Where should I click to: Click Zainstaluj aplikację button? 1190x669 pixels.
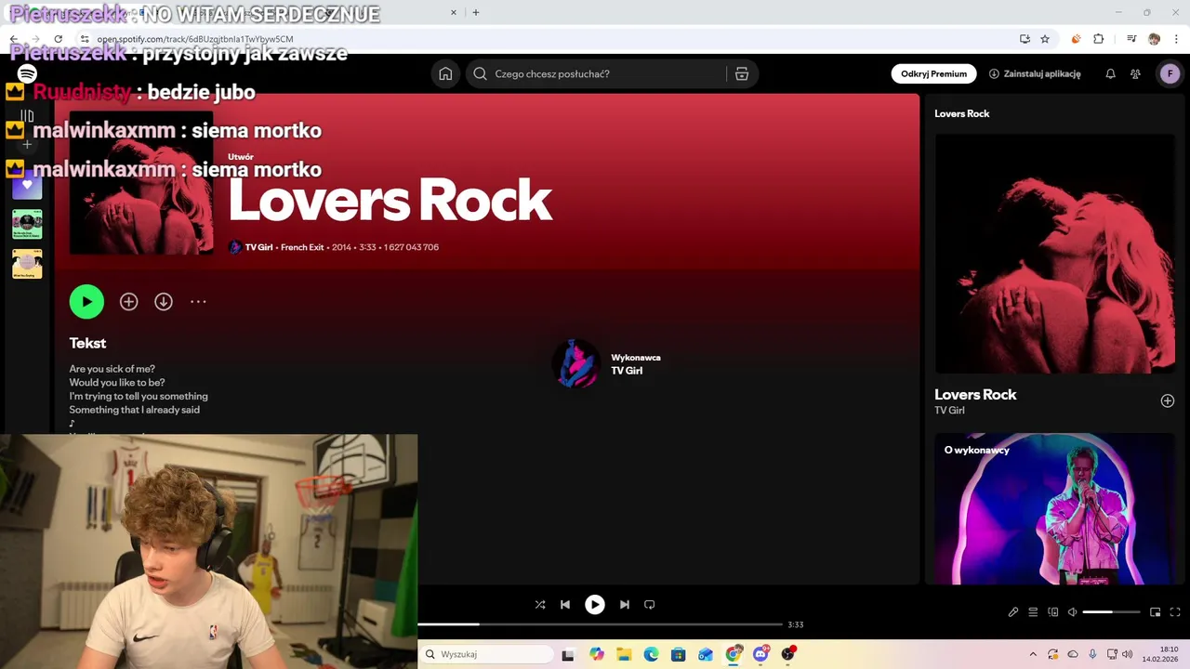(x=1035, y=74)
